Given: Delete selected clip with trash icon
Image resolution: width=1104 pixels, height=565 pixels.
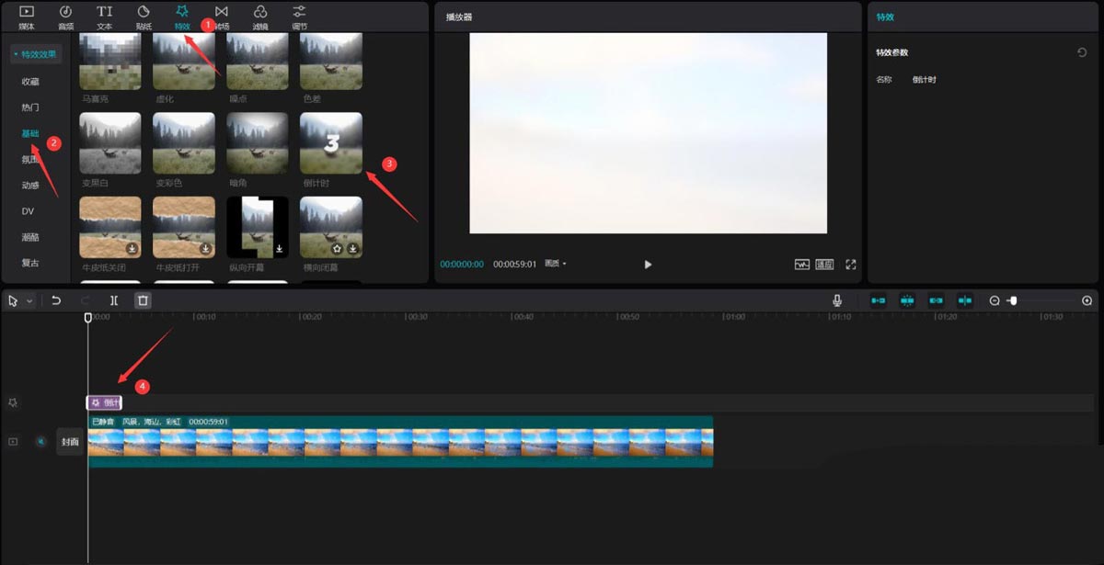Looking at the screenshot, I should point(143,300).
